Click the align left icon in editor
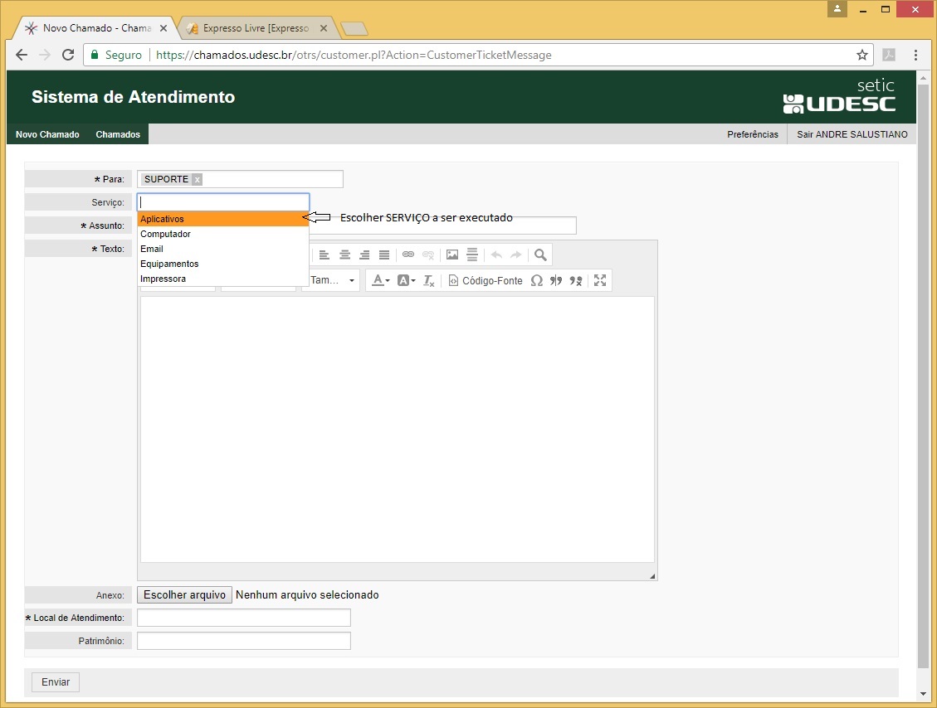Viewport: 937px width, 708px height. coord(324,255)
